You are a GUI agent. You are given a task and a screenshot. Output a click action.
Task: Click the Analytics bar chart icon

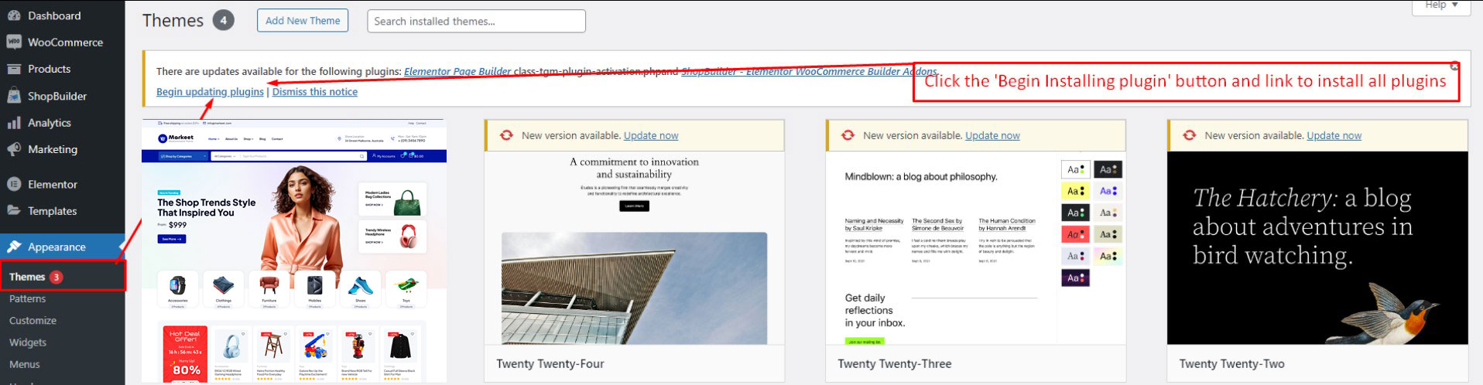pyautogui.click(x=14, y=123)
